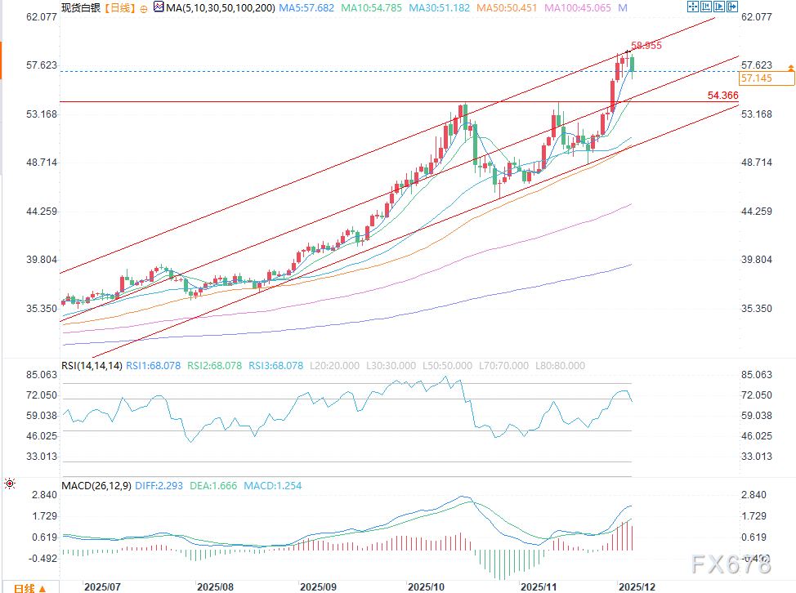Click the MA indicator chart icon
796x593 pixels.
pyautogui.click(x=159, y=7)
